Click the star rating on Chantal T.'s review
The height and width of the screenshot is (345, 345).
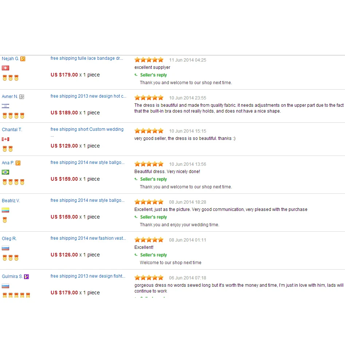click(x=149, y=131)
